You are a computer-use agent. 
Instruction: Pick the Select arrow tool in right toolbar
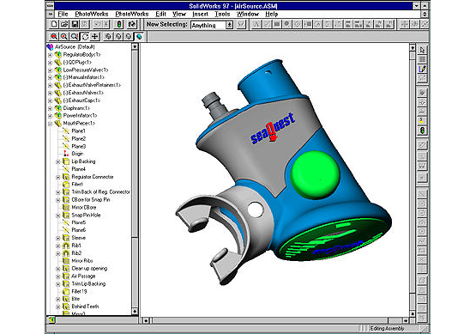click(422, 50)
